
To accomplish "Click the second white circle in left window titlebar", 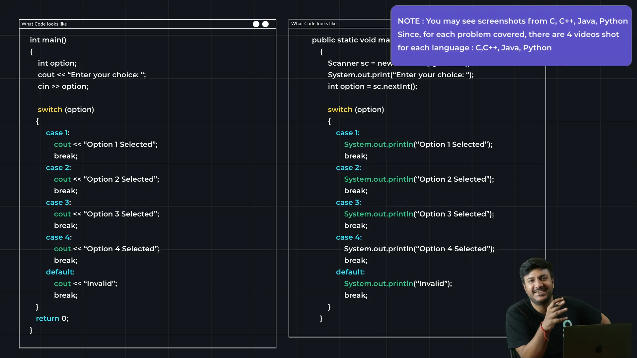I will click(265, 24).
